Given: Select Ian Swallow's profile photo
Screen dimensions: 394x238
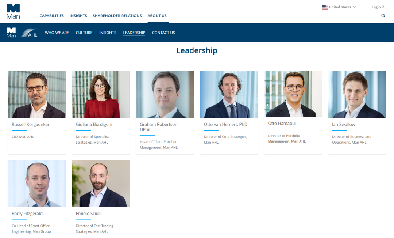Looking at the screenshot, I should (x=357, y=94).
